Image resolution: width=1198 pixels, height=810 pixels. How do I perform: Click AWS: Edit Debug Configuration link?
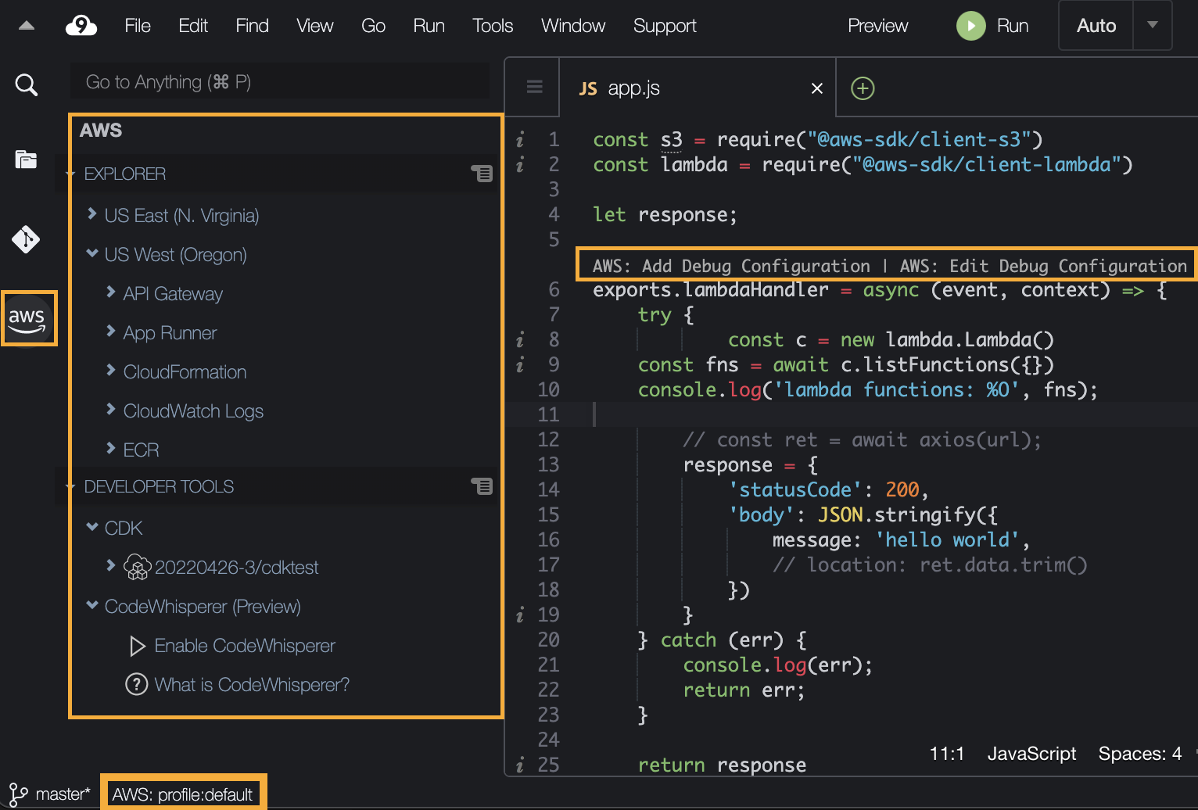(x=1043, y=266)
